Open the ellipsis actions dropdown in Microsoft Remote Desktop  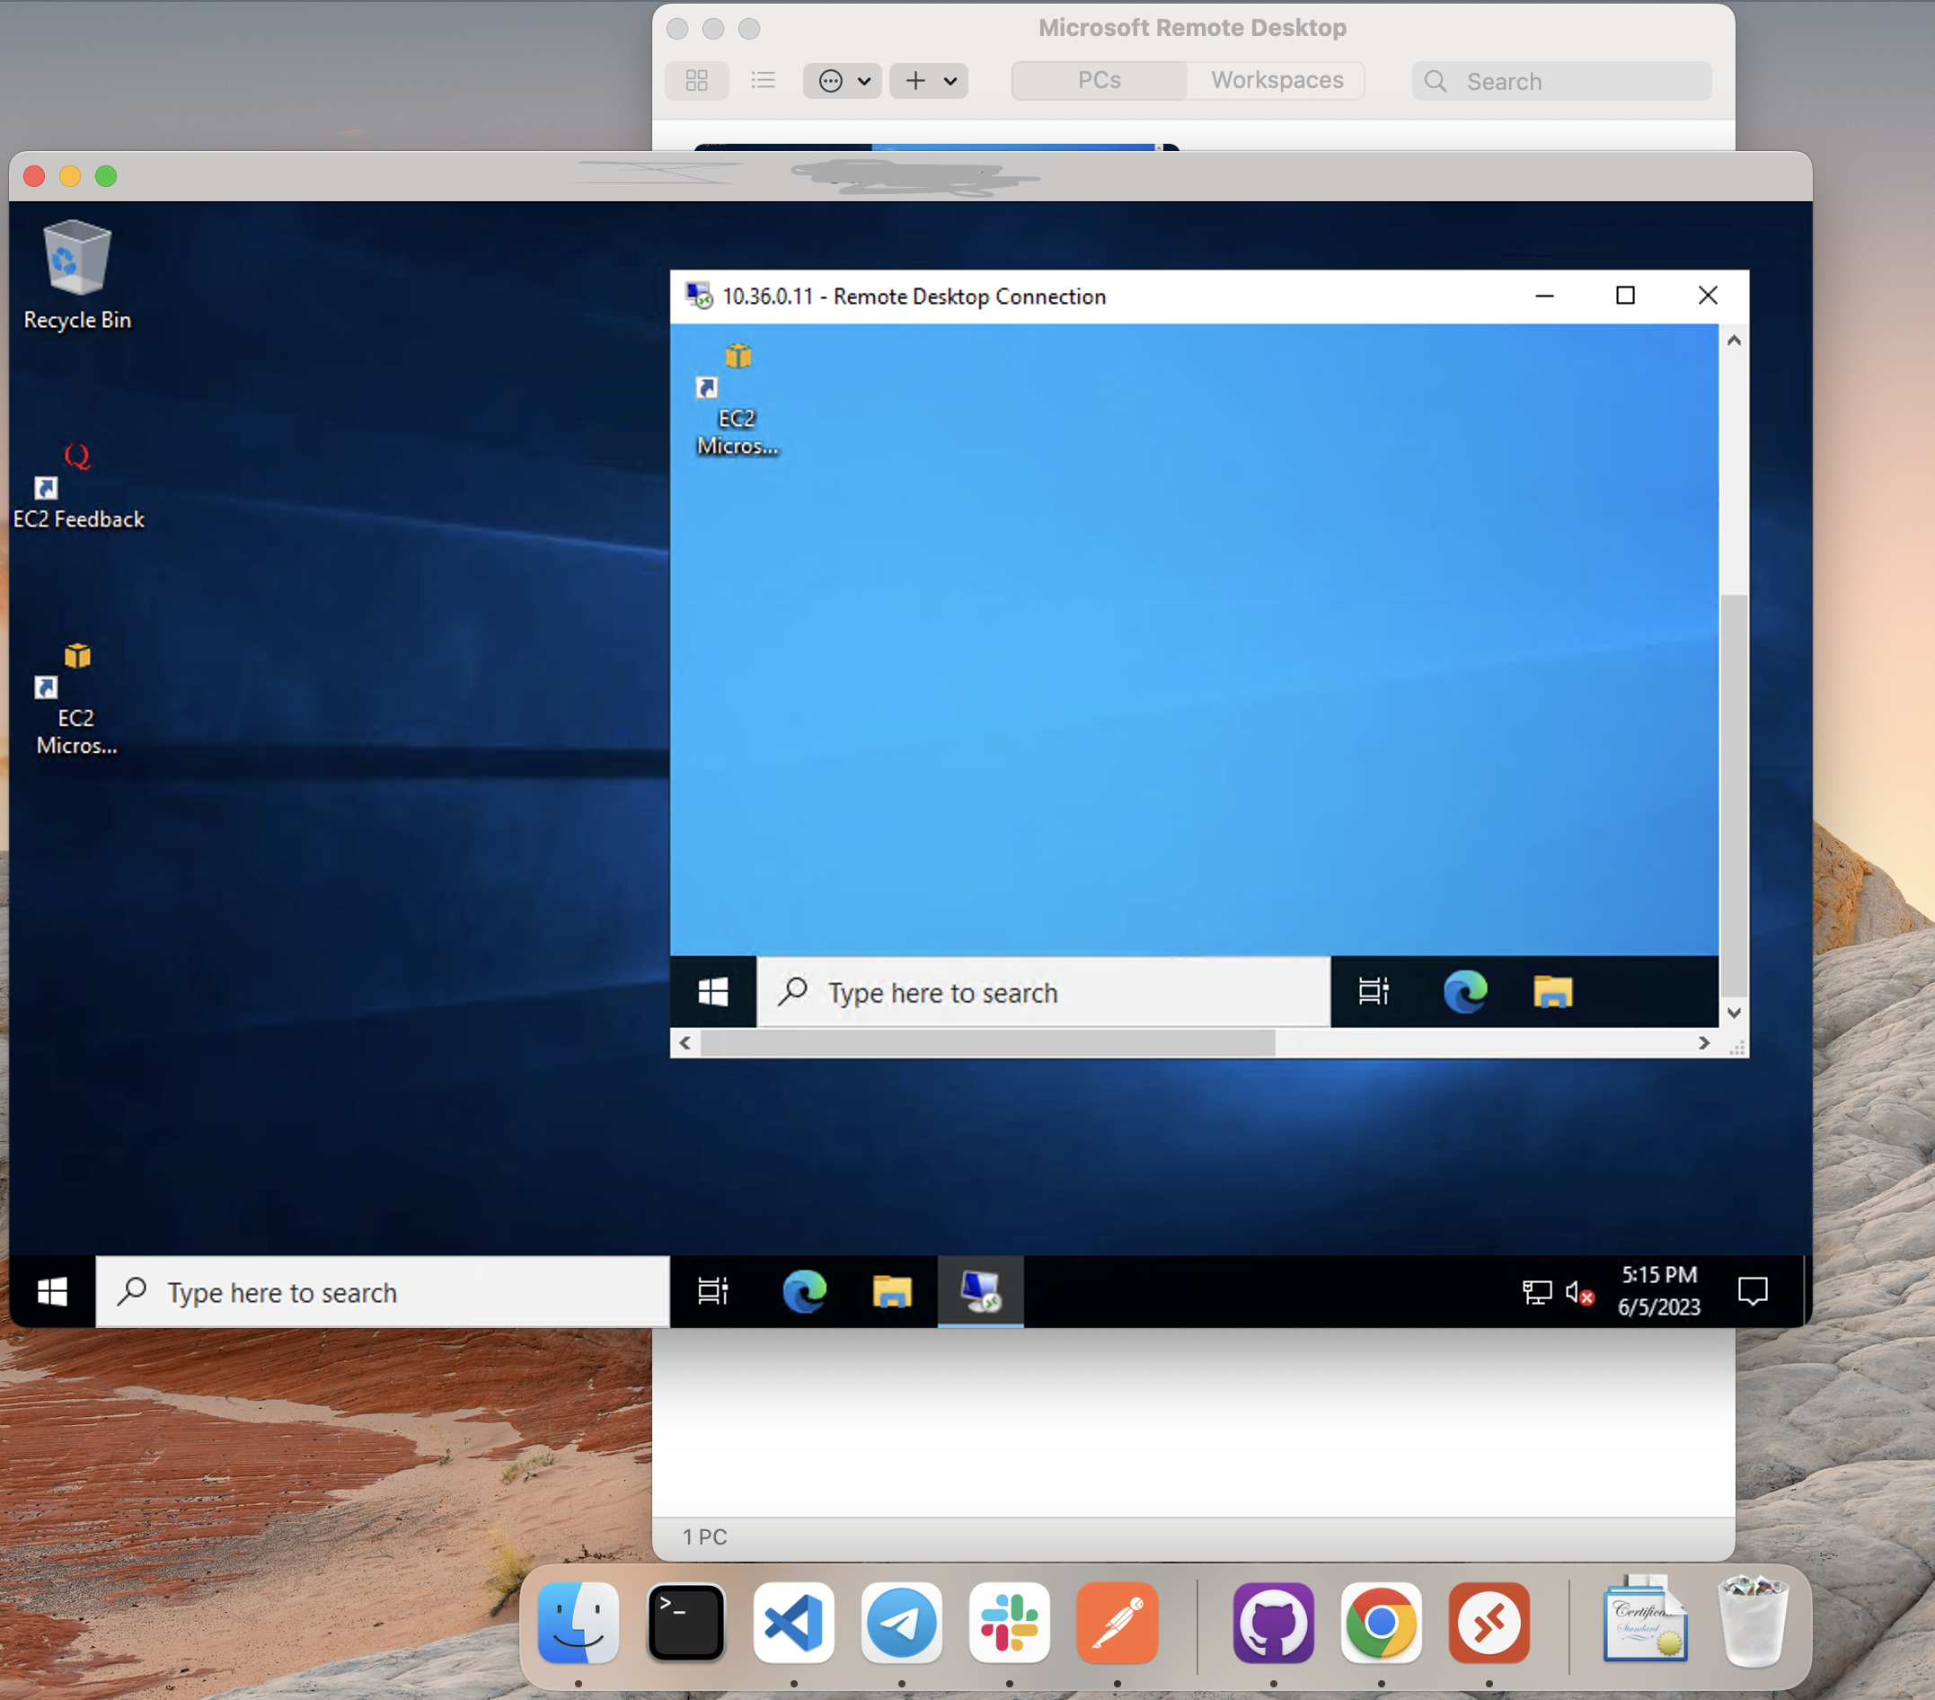[x=843, y=81]
